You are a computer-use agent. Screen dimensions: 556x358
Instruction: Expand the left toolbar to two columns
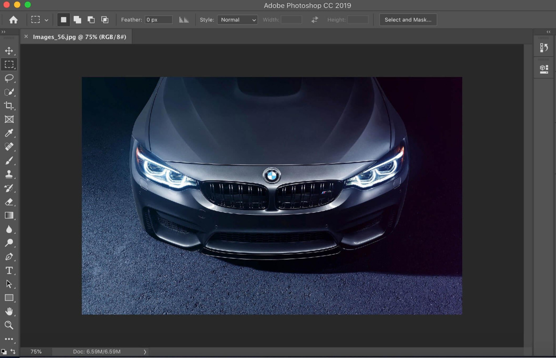pos(4,32)
